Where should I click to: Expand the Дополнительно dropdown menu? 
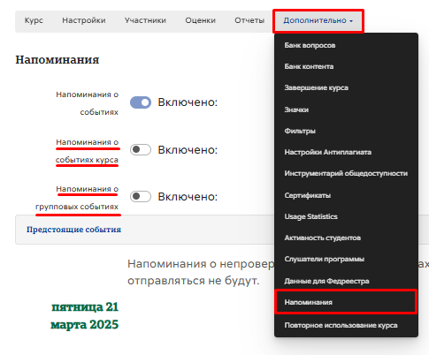318,20
